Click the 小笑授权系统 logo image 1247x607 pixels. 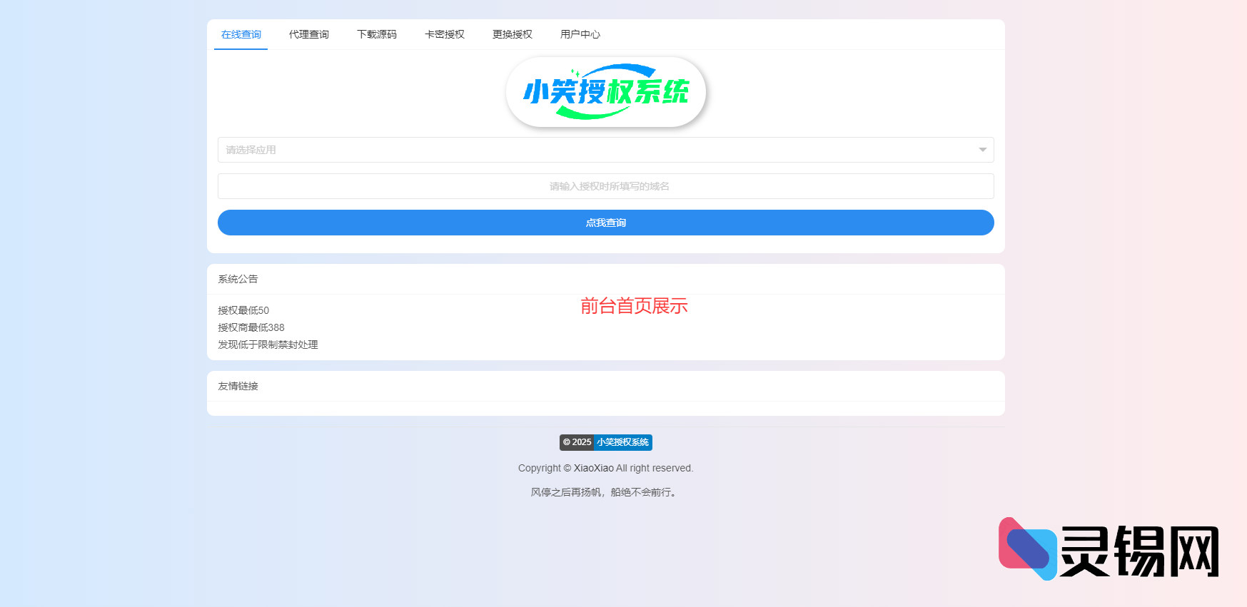tap(605, 92)
